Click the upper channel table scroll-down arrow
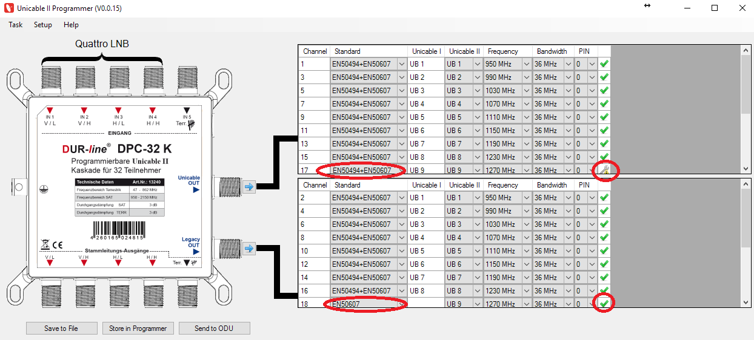The height and width of the screenshot is (340, 754). (746, 169)
